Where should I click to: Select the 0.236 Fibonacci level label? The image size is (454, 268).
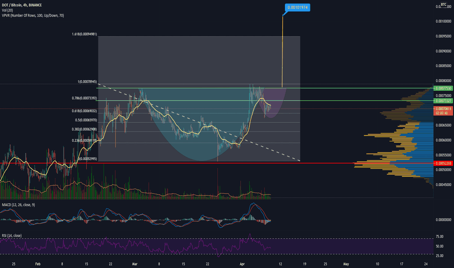85,140
